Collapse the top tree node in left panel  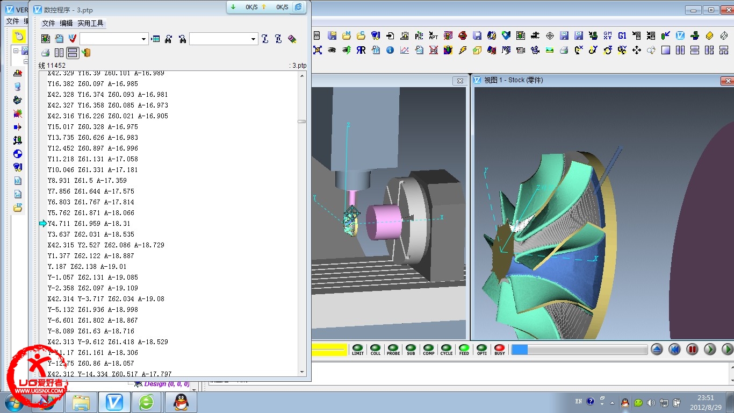click(16, 52)
